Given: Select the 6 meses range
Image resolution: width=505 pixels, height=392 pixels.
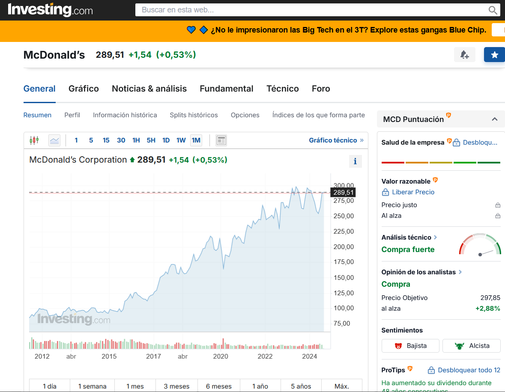Looking at the screenshot, I should pyautogui.click(x=219, y=386).
